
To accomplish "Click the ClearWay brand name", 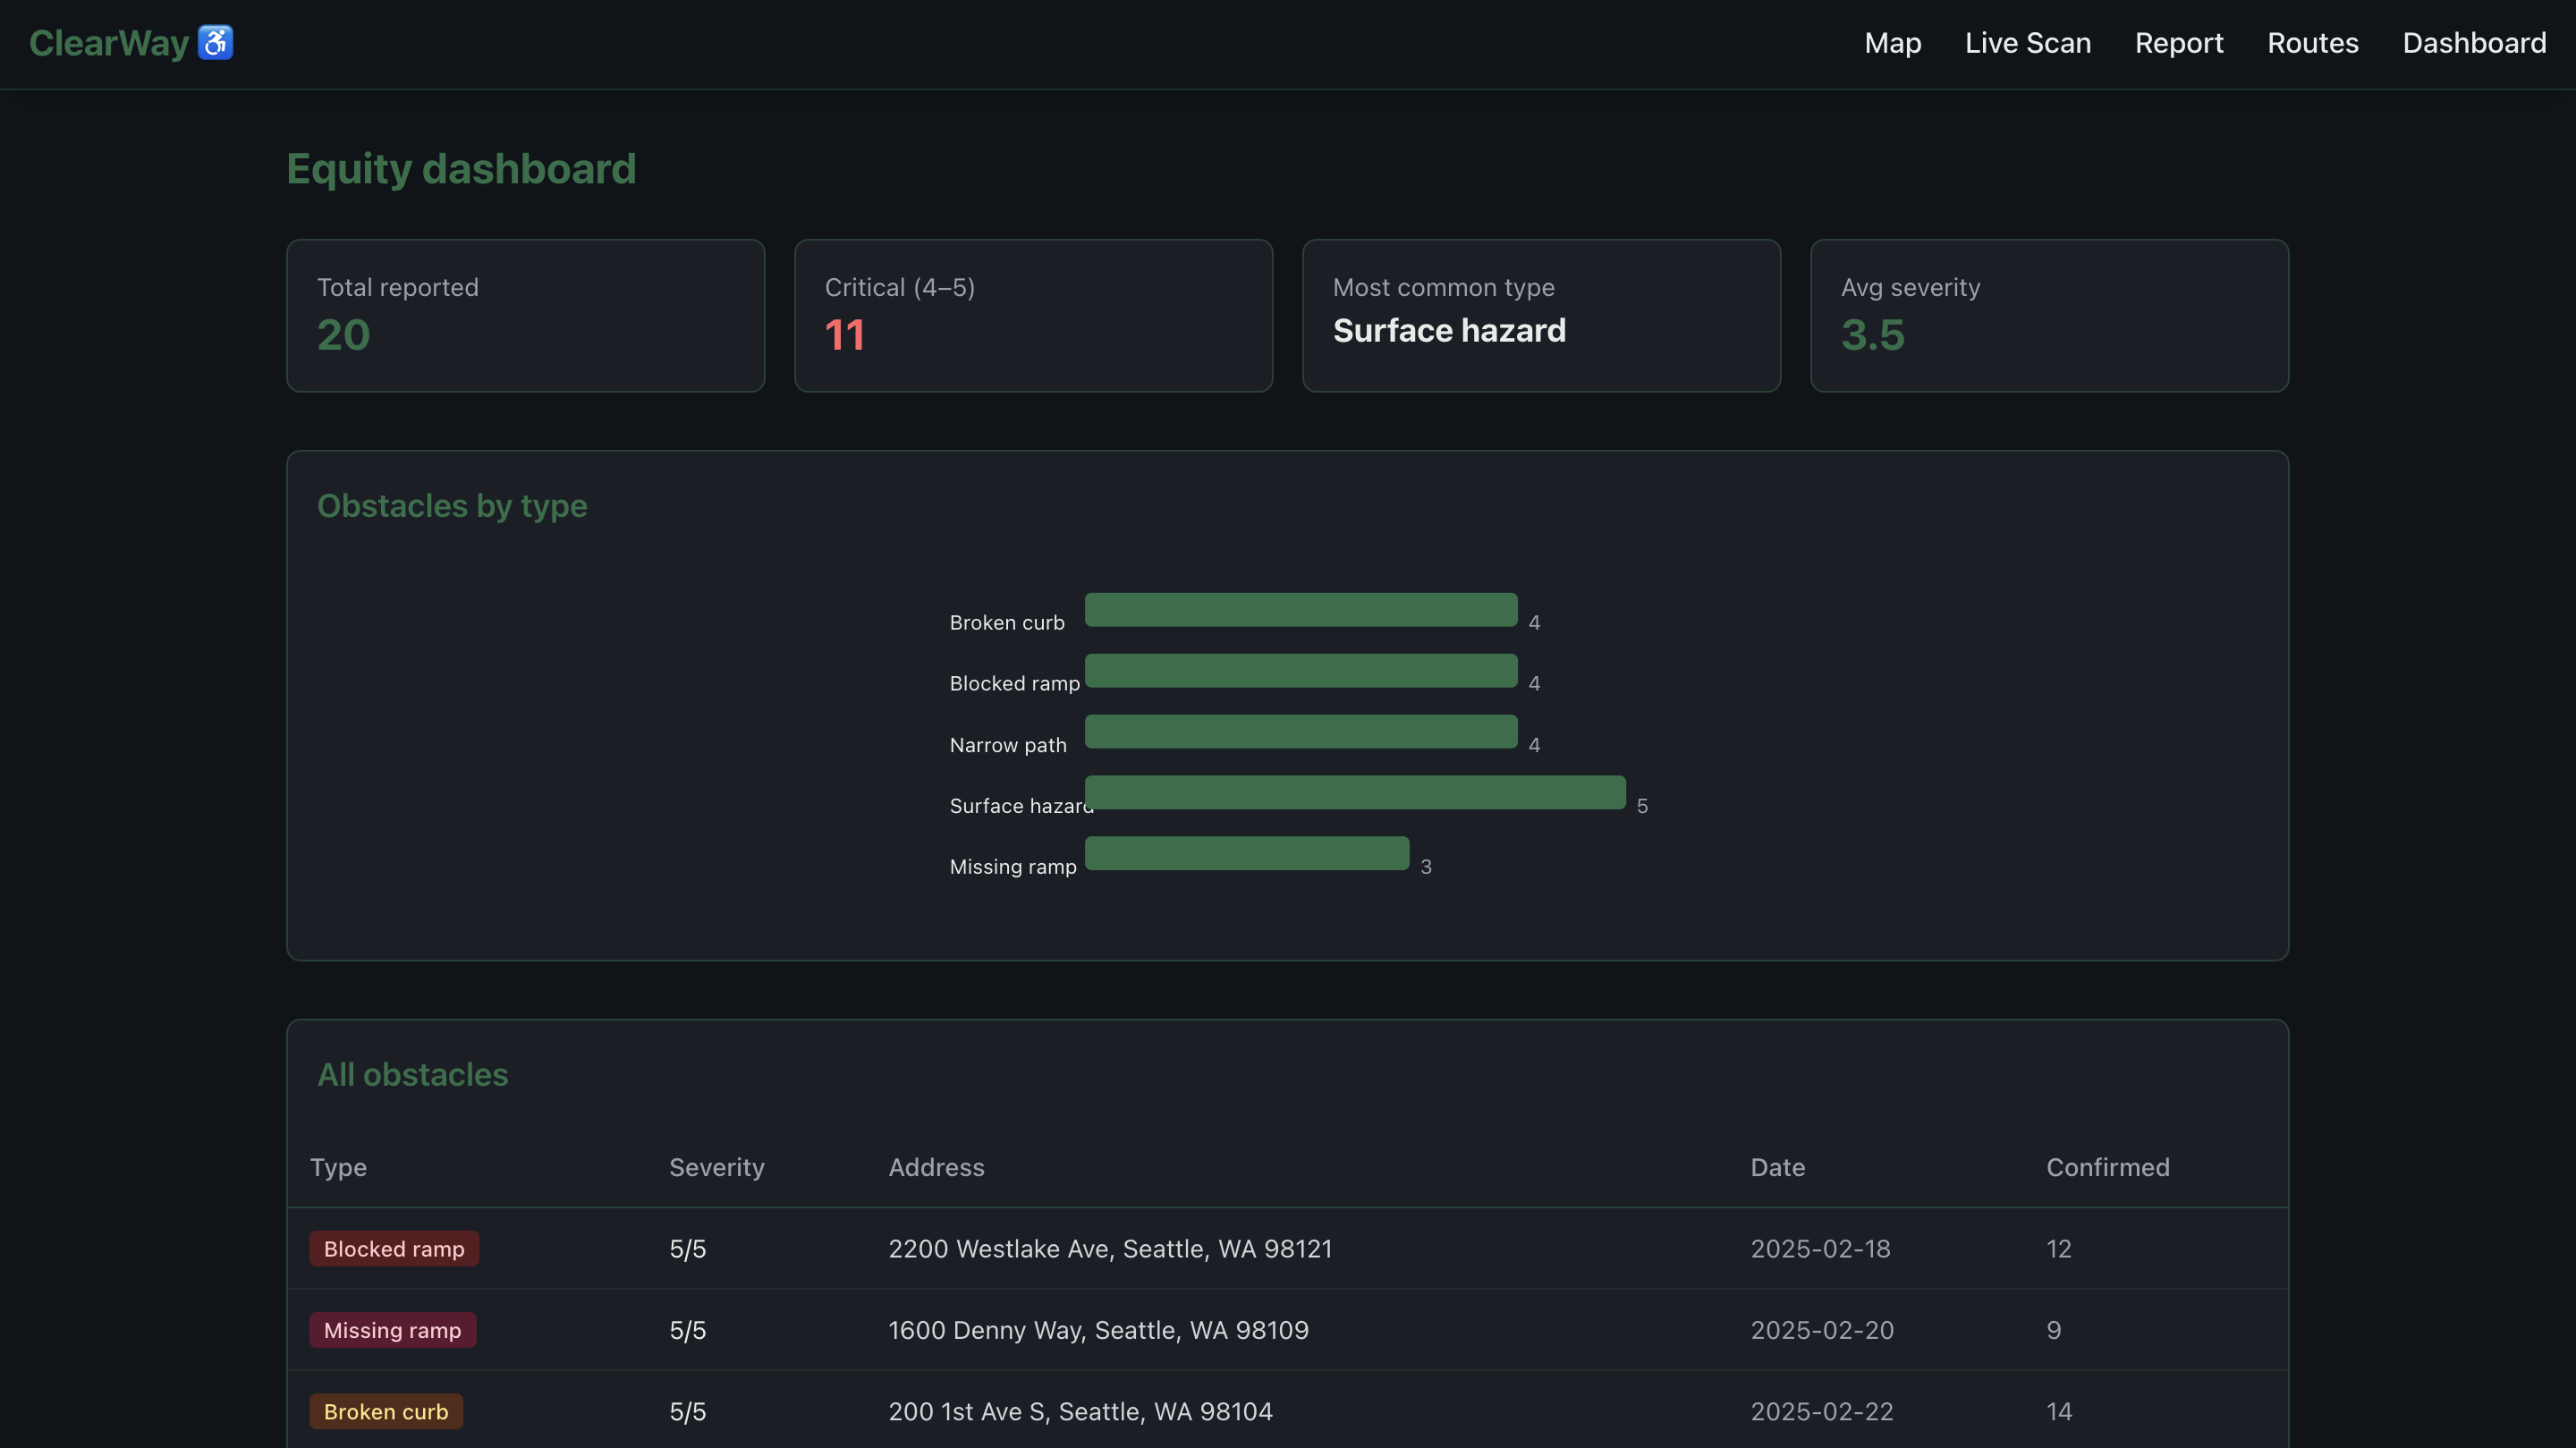I will coord(109,43).
